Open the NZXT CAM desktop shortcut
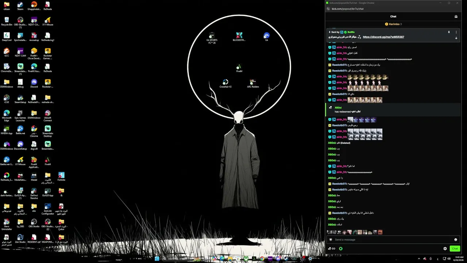Viewport: 467px width, 263px height. 20,53
